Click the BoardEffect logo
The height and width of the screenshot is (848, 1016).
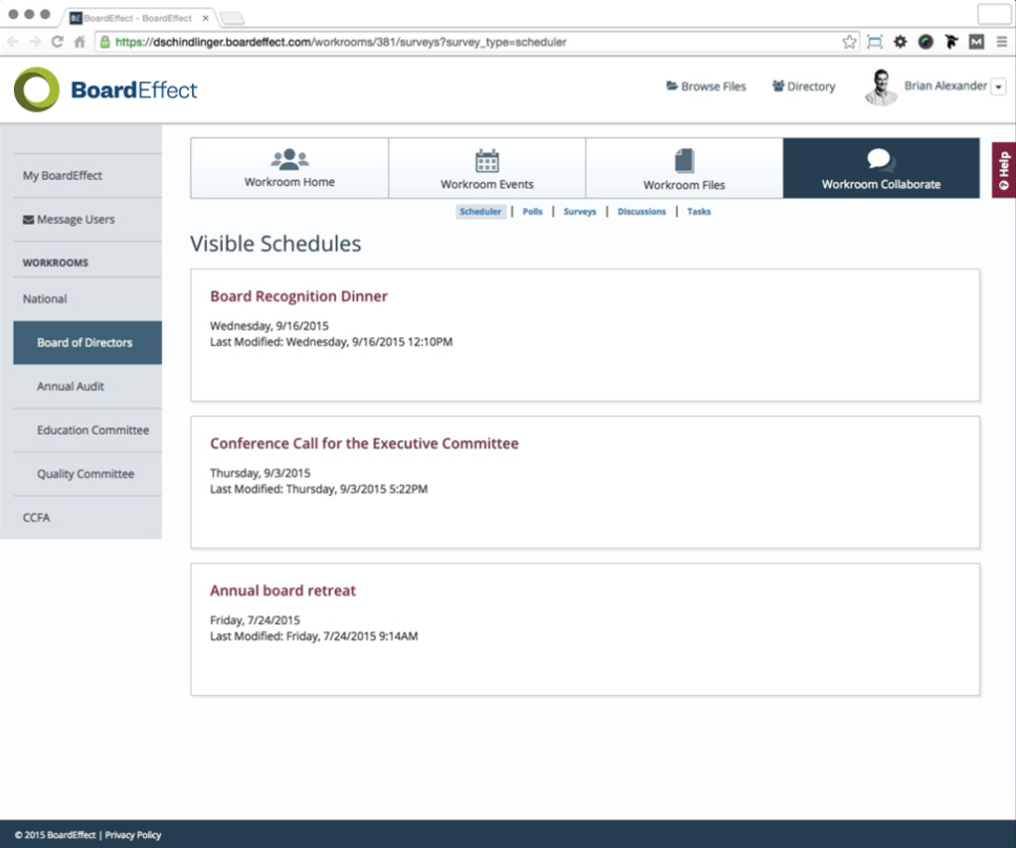click(105, 90)
